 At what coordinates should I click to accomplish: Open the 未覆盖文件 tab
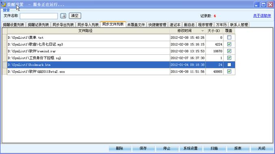pyautogui.click(x=136, y=25)
